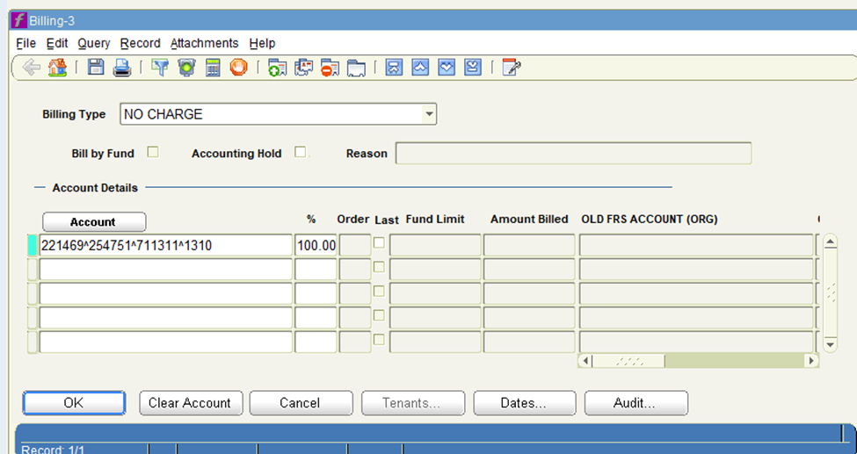This screenshot has width=857, height=454.
Task: Click the new record folder-plus icon
Action: (x=277, y=68)
